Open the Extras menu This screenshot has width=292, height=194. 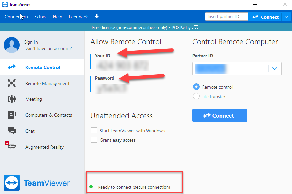click(40, 17)
